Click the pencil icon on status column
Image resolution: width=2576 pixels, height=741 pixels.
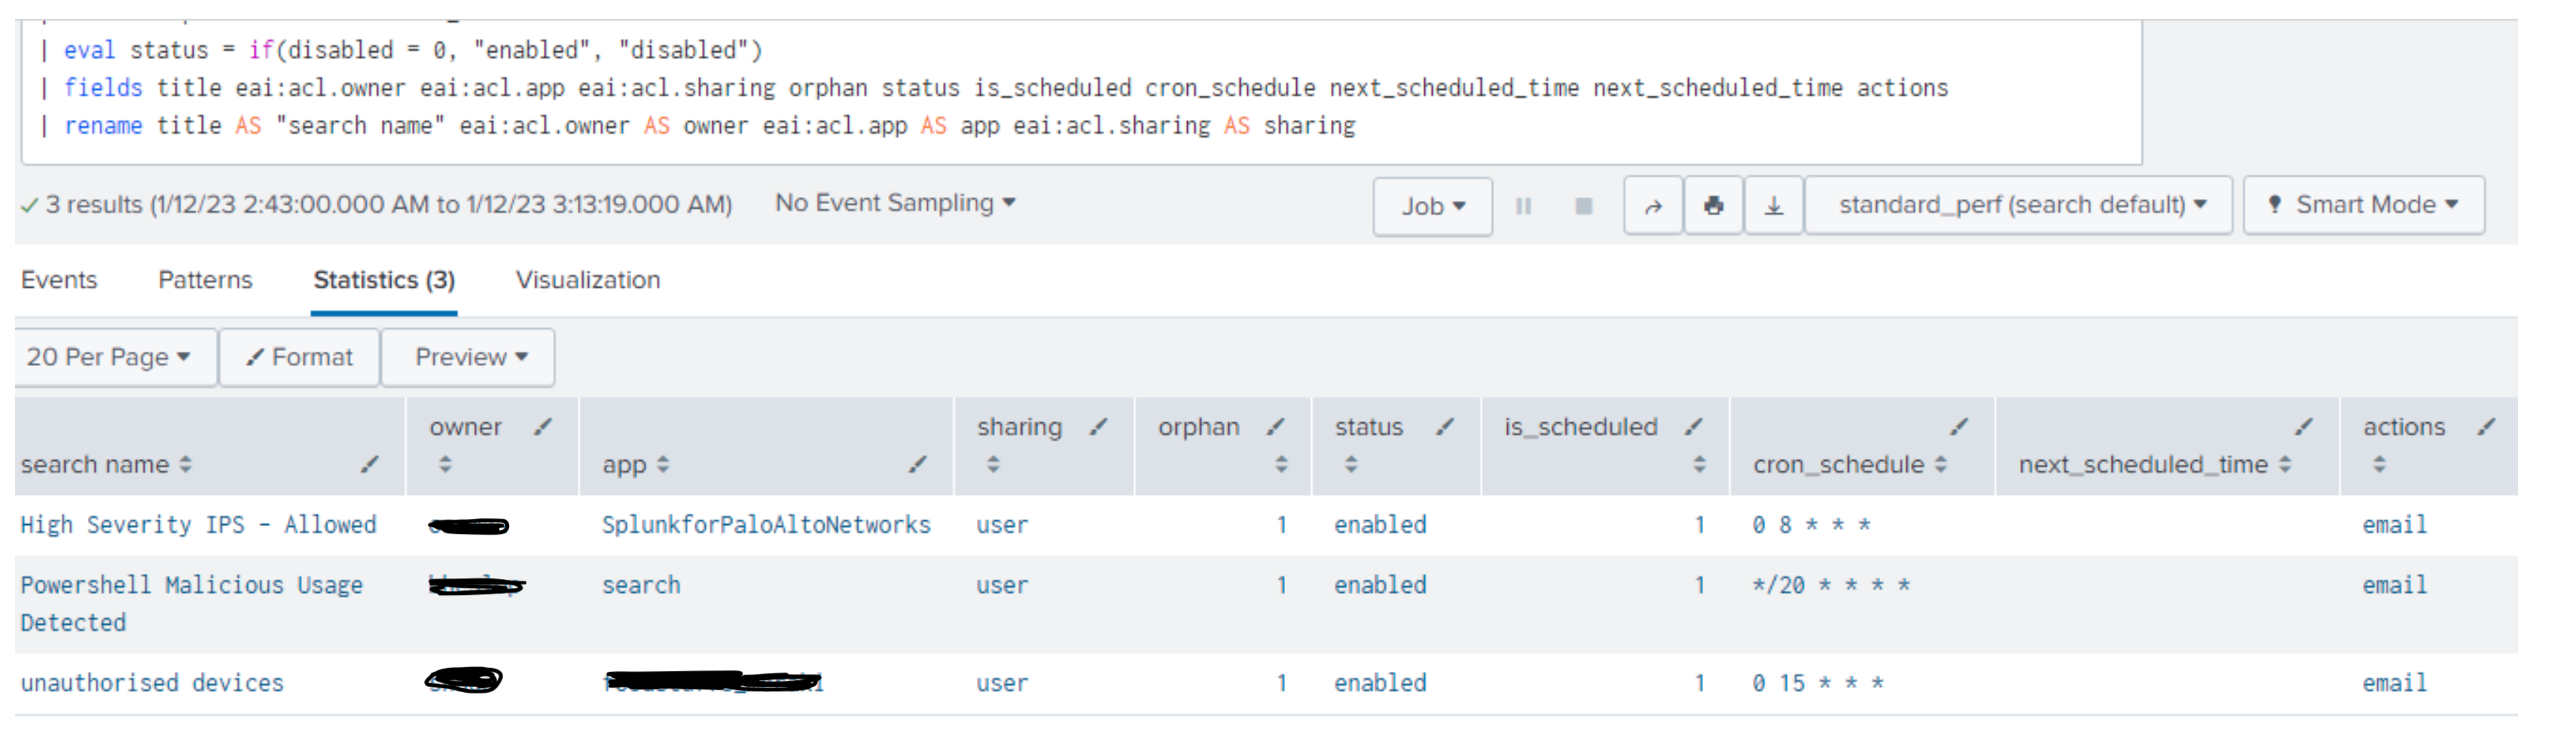[1444, 427]
